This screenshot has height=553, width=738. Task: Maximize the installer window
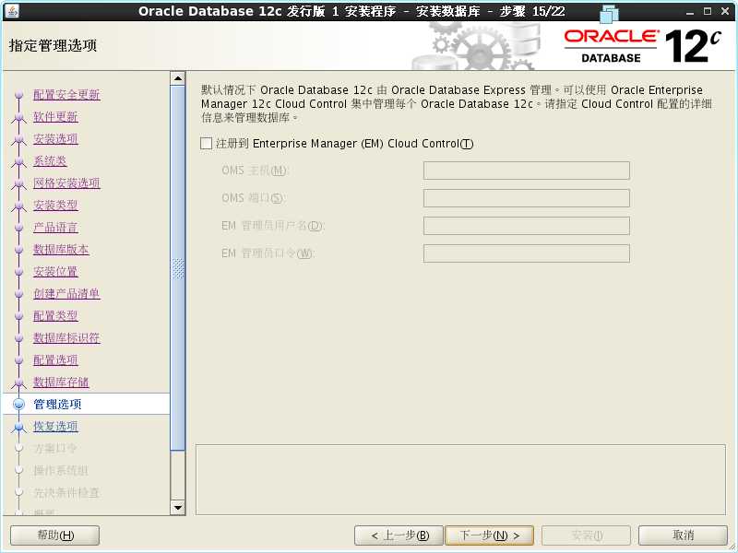708,11
